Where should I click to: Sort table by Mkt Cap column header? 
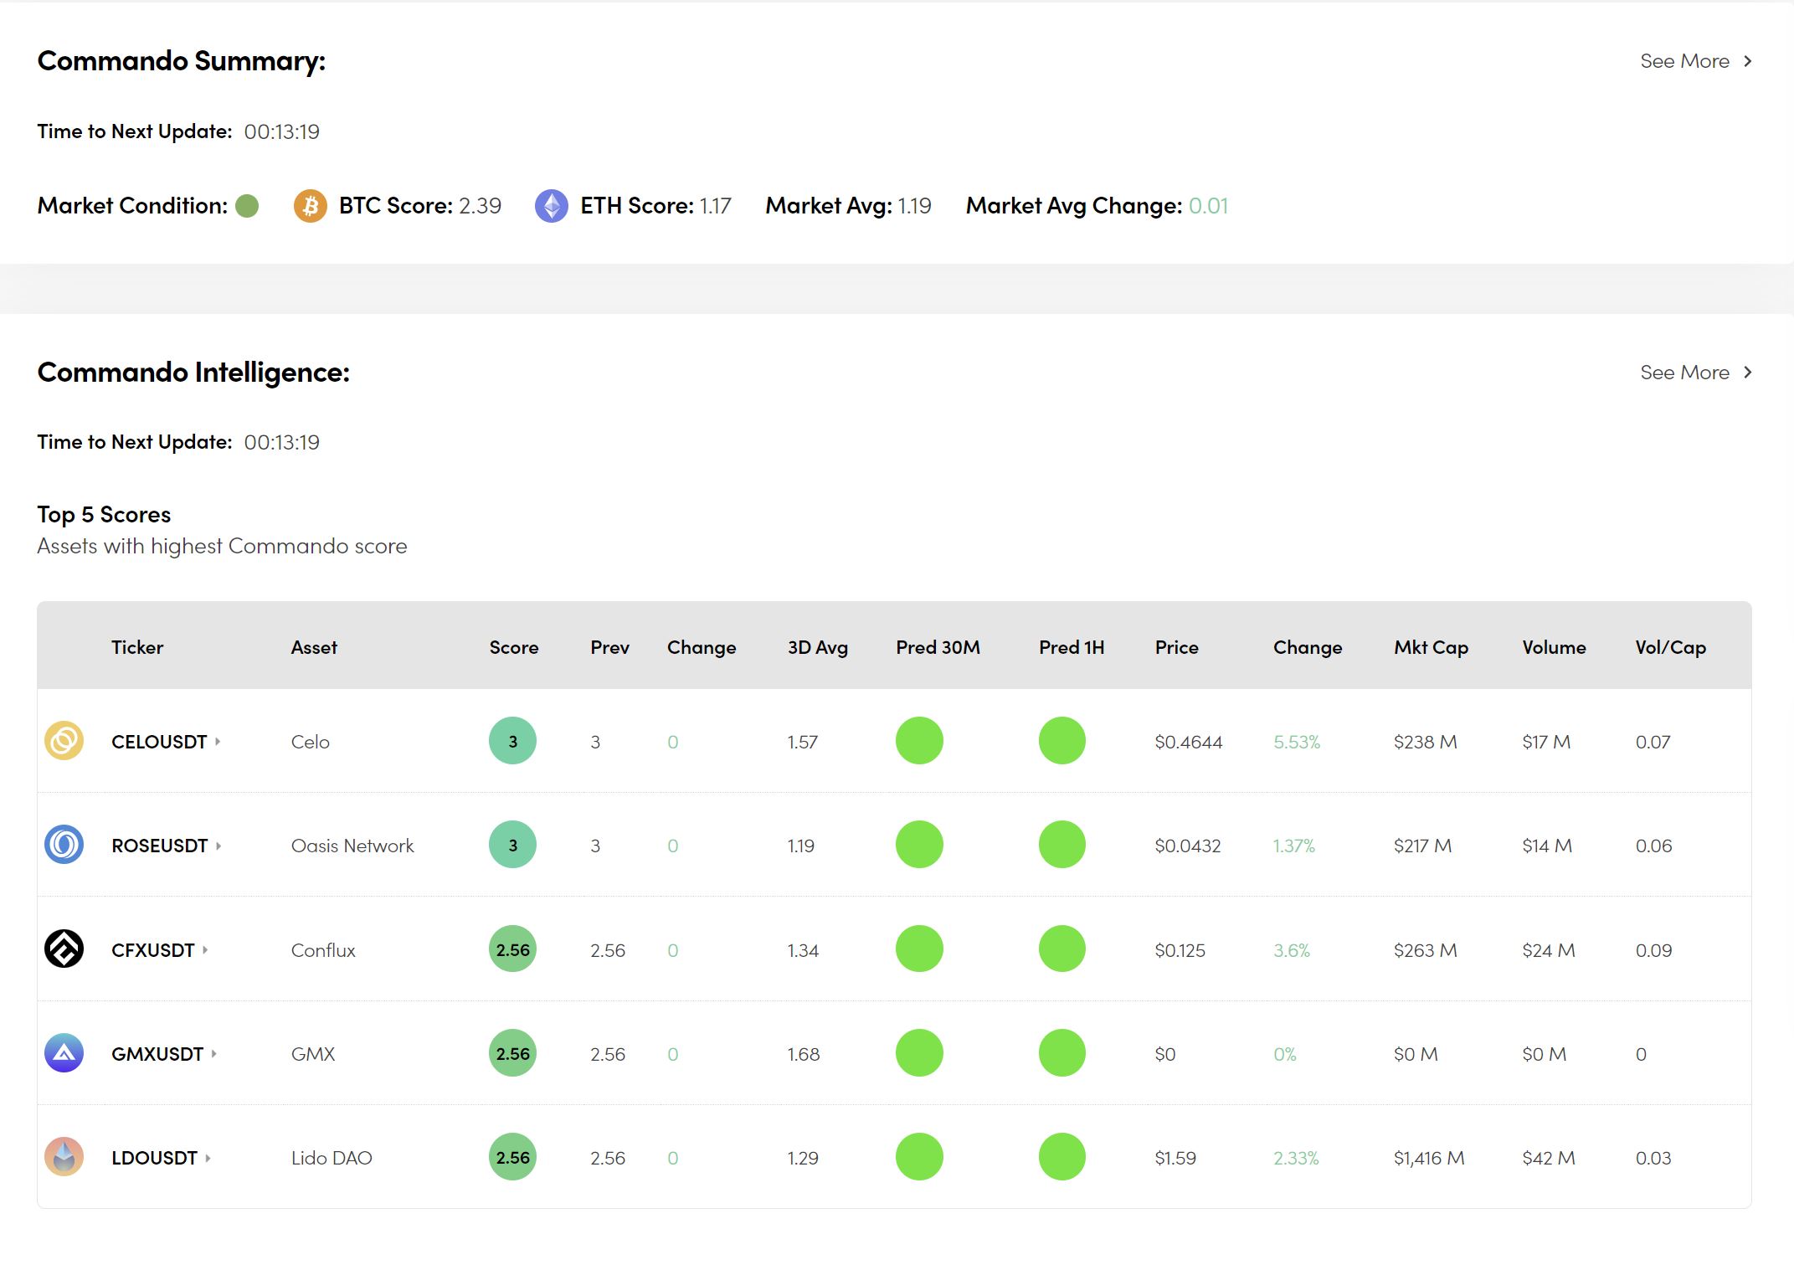point(1430,647)
